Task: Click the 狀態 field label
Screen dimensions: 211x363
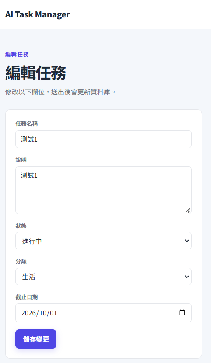Action: (21, 226)
